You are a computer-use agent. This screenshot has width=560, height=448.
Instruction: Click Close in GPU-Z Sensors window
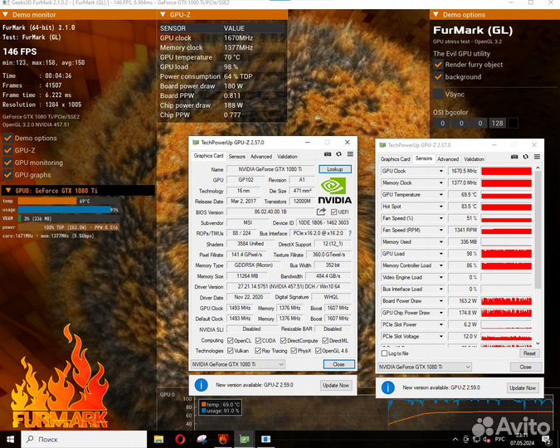click(525, 367)
